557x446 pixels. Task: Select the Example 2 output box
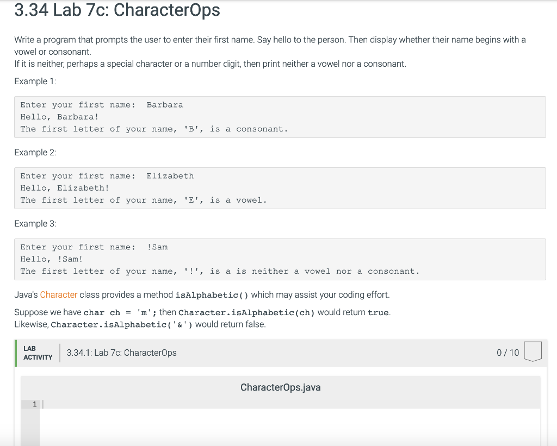pos(280,187)
